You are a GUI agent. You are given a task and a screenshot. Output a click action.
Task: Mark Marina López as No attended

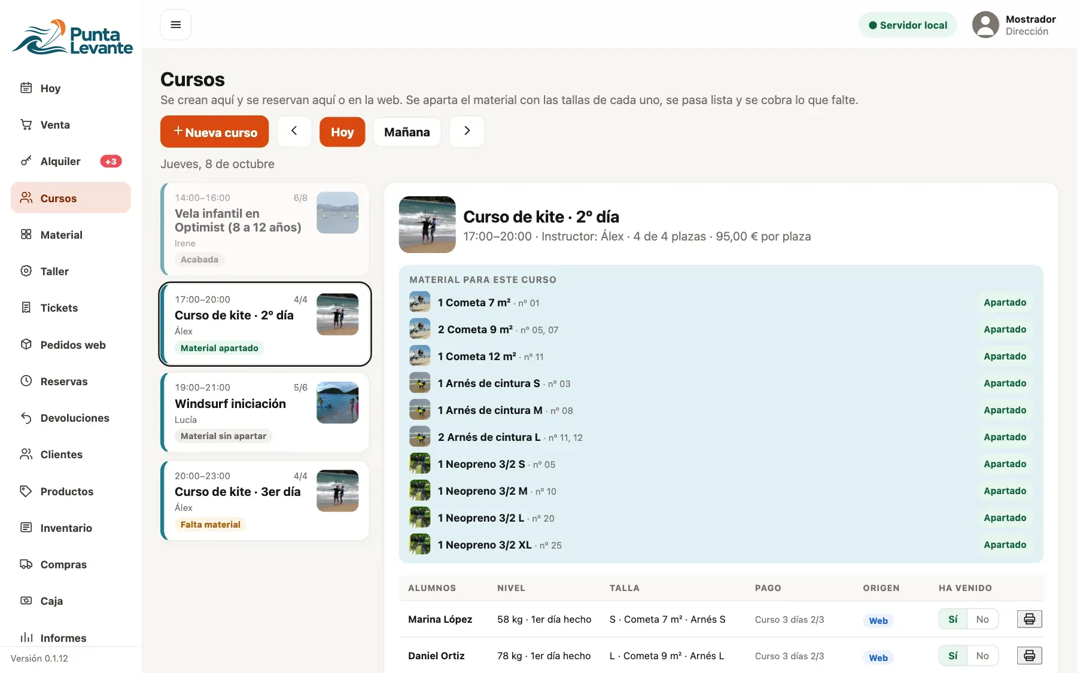[x=982, y=619]
